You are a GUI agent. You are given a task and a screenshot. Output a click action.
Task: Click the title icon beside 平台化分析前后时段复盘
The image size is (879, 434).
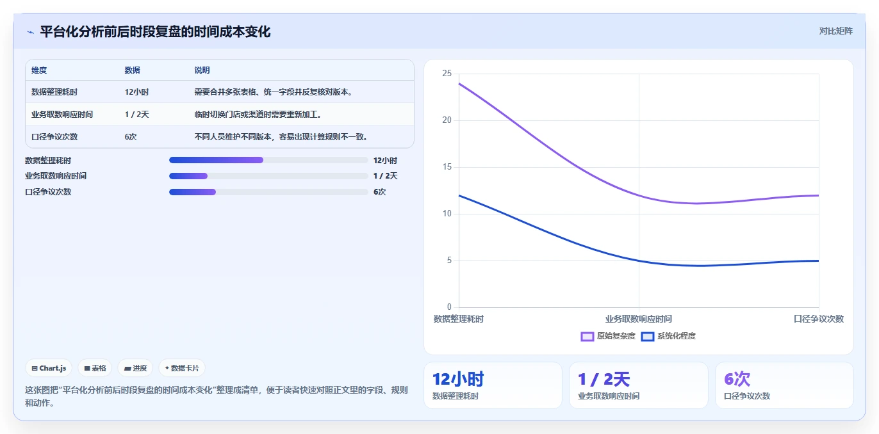pos(30,32)
